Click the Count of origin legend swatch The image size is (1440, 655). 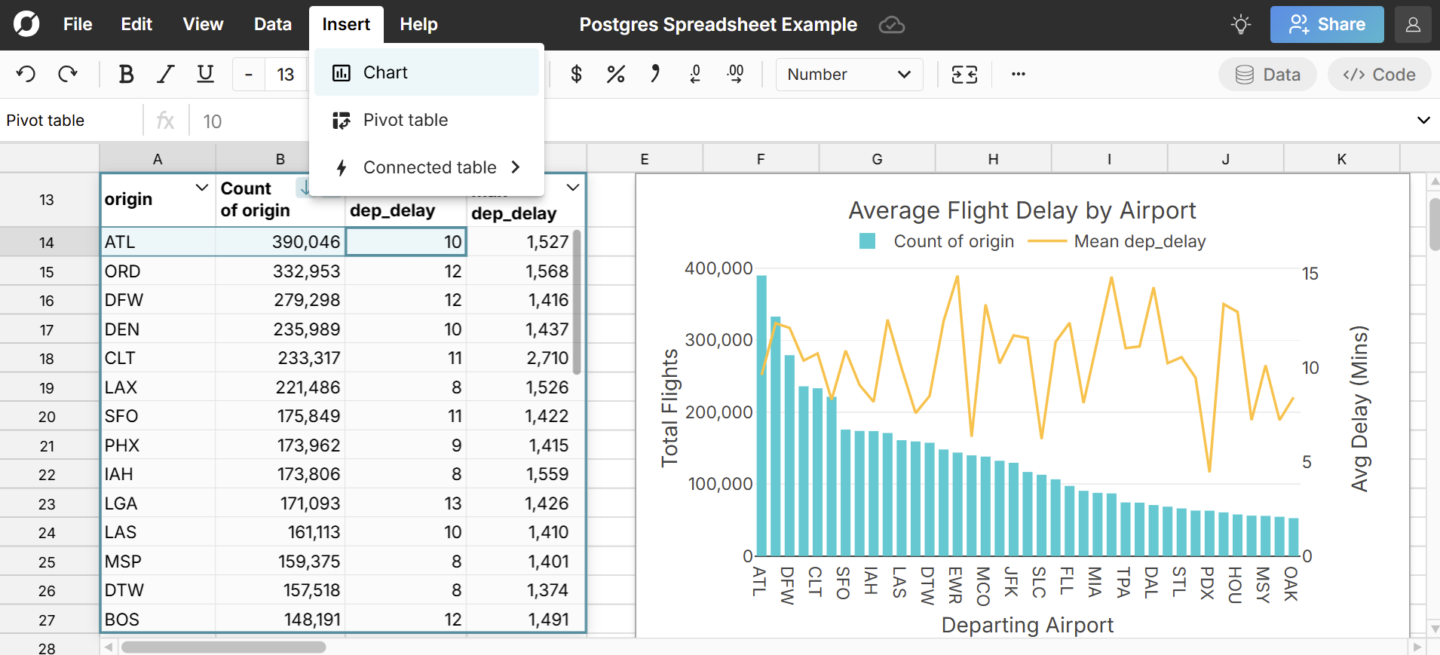[x=867, y=241]
